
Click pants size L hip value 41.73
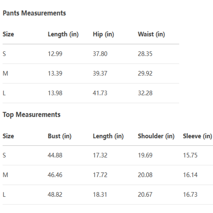tap(100, 93)
